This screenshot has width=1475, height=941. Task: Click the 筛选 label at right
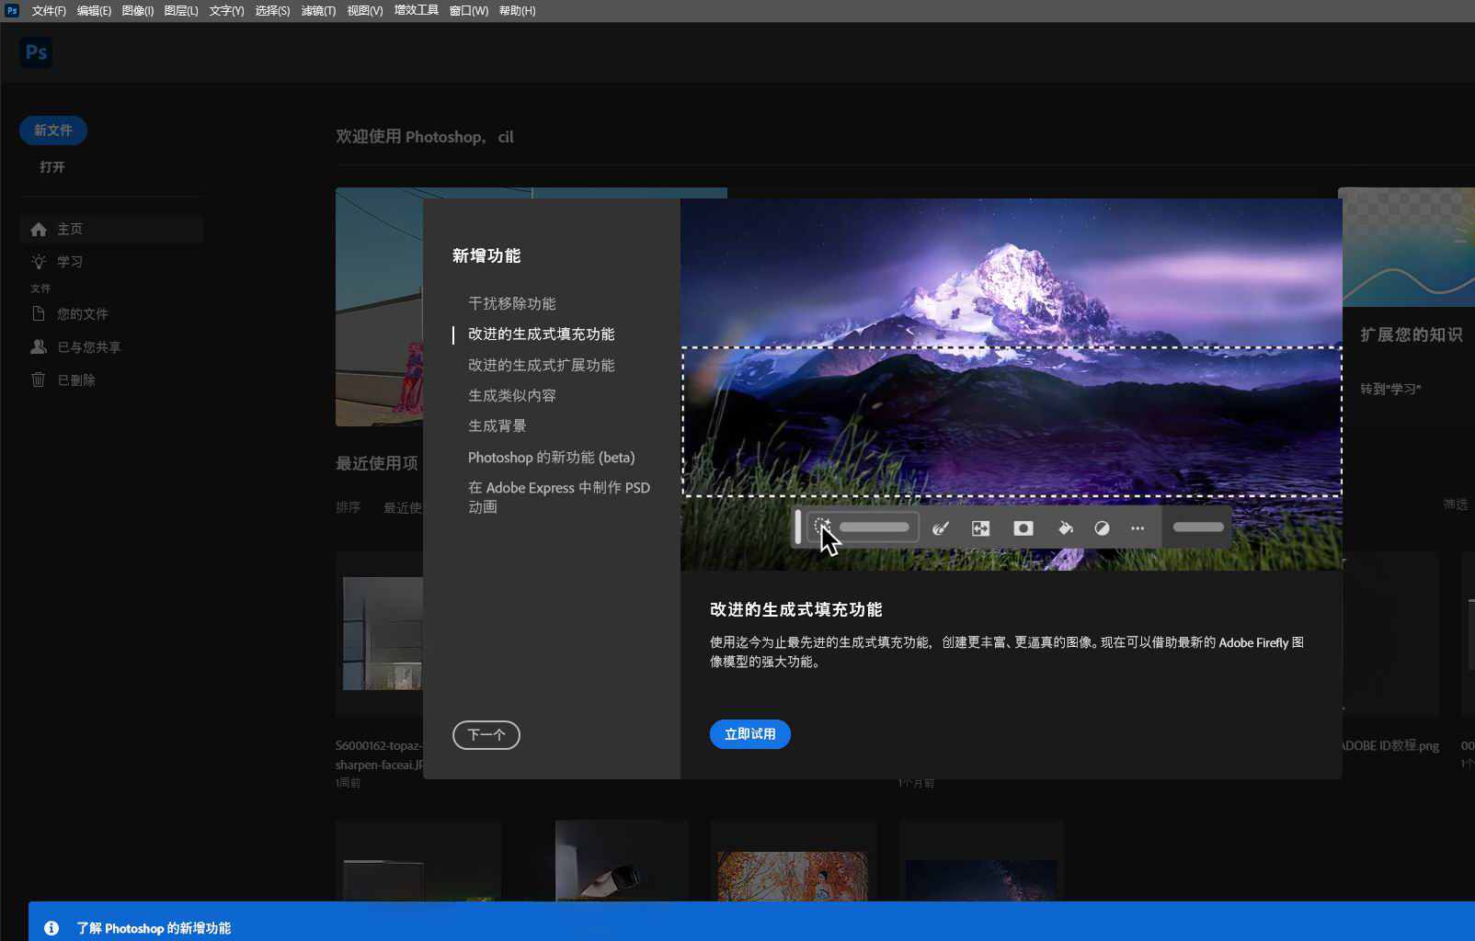[x=1456, y=504]
